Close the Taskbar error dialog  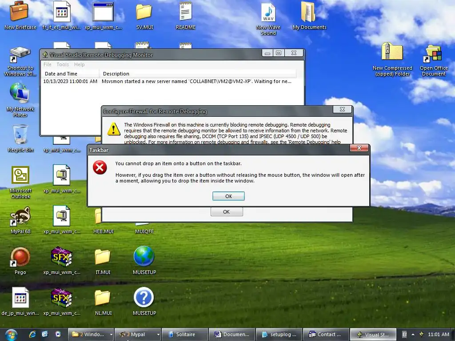[x=359, y=148]
